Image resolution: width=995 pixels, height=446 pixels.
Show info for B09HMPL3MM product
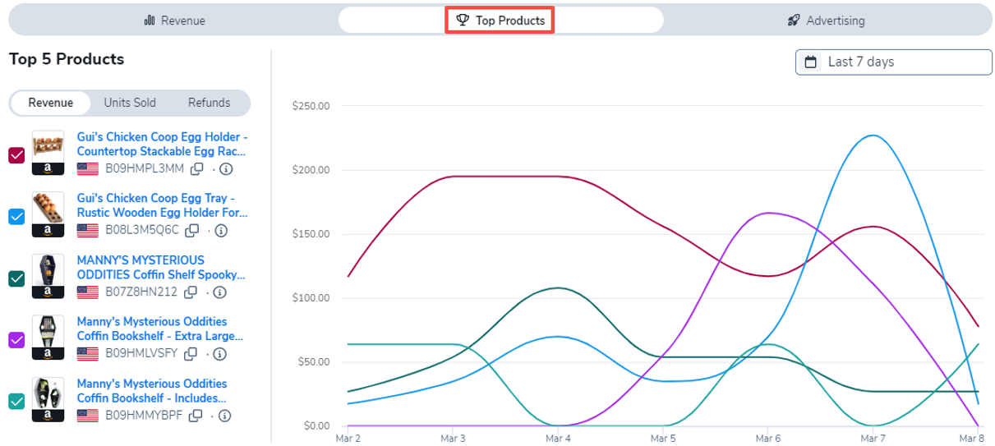click(226, 168)
